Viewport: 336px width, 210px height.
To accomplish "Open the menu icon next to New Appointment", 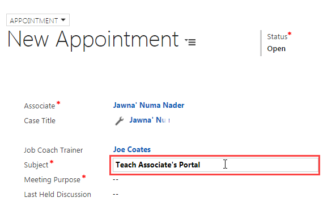I will (190, 42).
